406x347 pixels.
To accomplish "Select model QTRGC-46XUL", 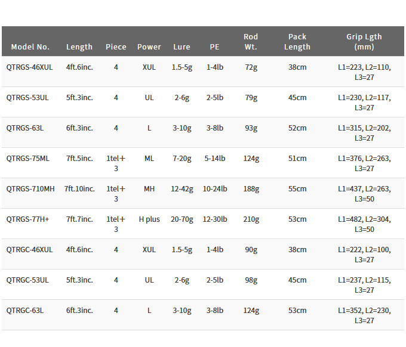I will tap(29, 250).
